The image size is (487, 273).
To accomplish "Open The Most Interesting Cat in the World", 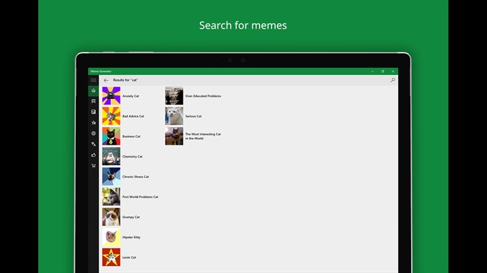I will (x=202, y=136).
